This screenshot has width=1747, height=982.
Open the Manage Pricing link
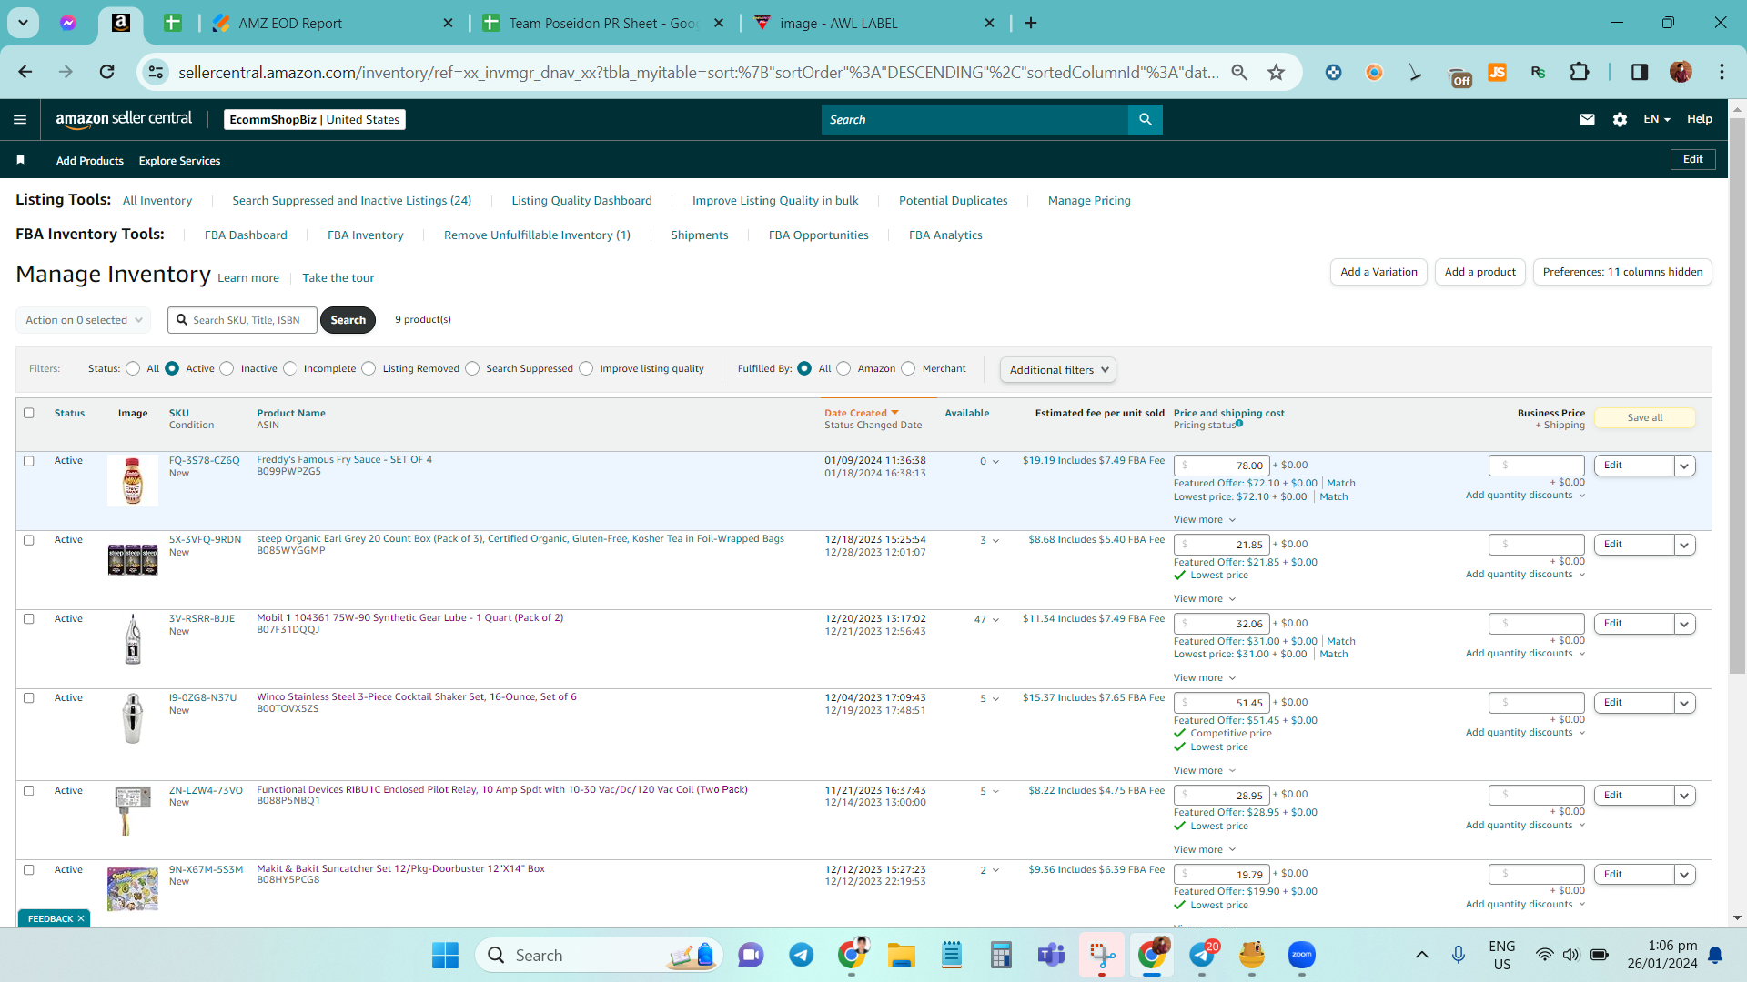[x=1089, y=200]
